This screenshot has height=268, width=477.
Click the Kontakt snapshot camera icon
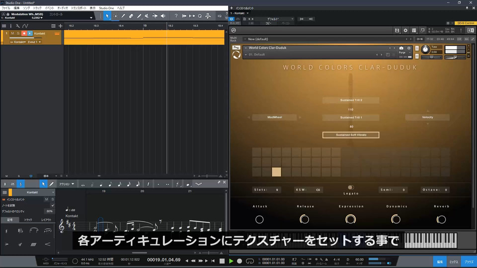pos(401,48)
